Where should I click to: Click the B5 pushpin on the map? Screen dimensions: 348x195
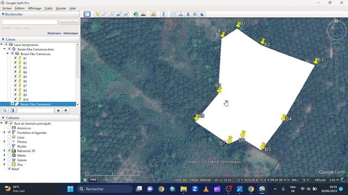click(x=263, y=146)
